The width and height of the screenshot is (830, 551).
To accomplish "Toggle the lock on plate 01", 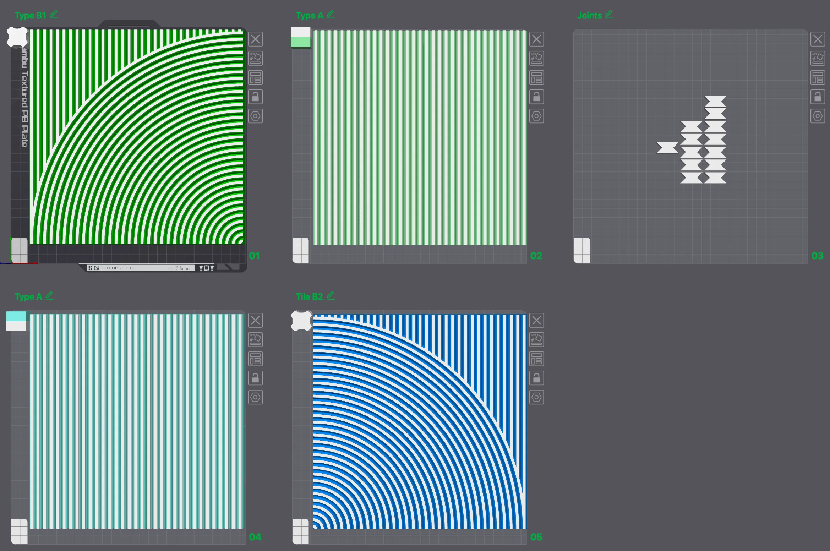I will (x=255, y=97).
